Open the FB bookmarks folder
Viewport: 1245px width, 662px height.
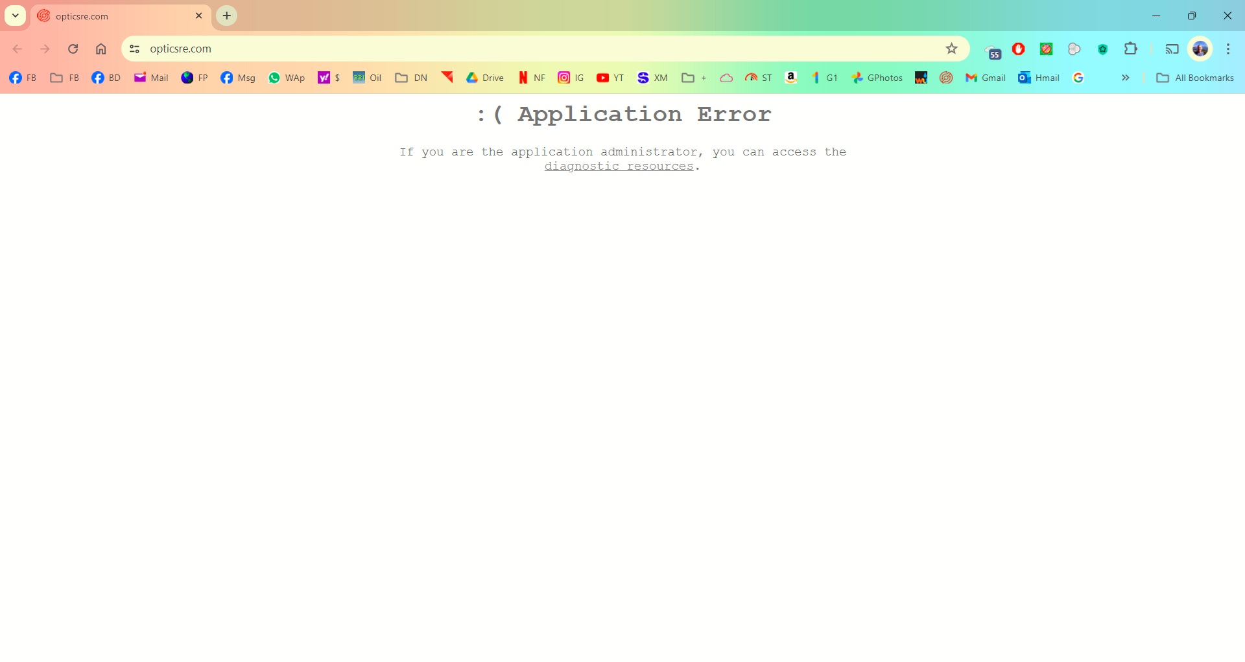[64, 78]
